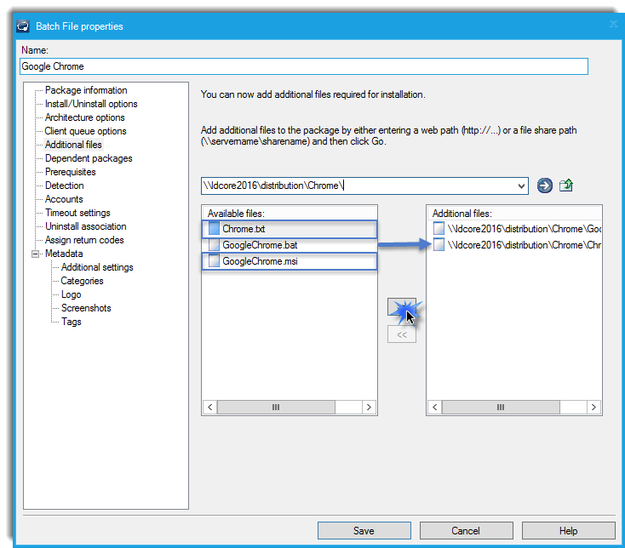Click the GoogleChrome.msi file icon
The height and width of the screenshot is (548, 625).
click(214, 262)
